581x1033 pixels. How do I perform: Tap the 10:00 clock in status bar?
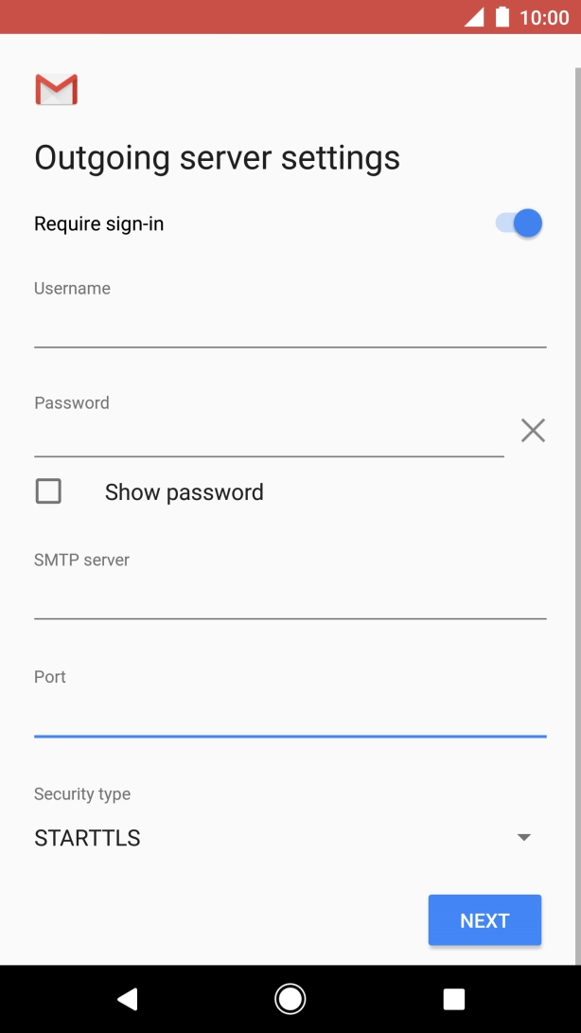coord(544,17)
